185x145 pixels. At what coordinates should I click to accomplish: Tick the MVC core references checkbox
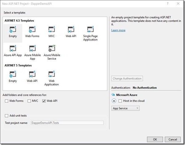pyautogui.click(x=29, y=101)
